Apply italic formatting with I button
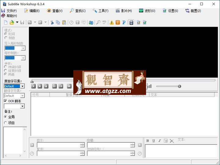The width and height of the screenshot is (220, 165). [159, 141]
